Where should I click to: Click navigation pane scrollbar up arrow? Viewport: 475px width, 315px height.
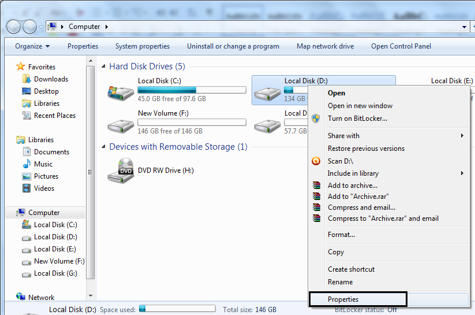pyautogui.click(x=91, y=61)
